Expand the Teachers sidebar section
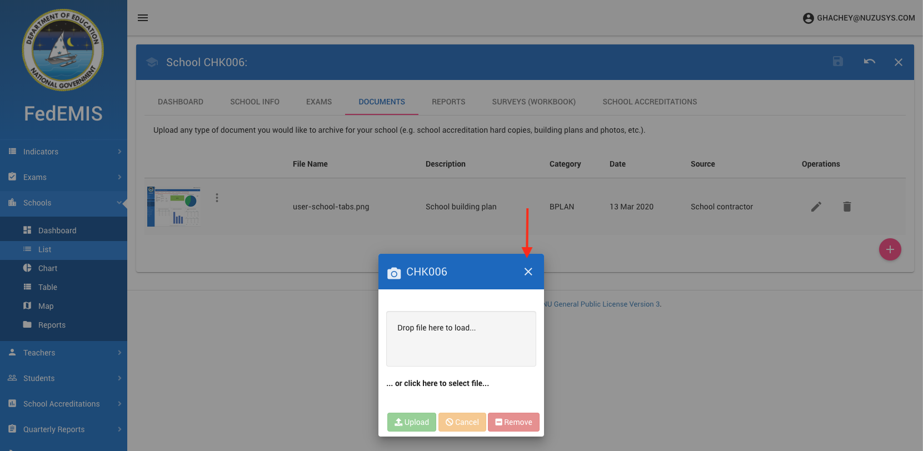This screenshot has width=923, height=451. (63, 353)
